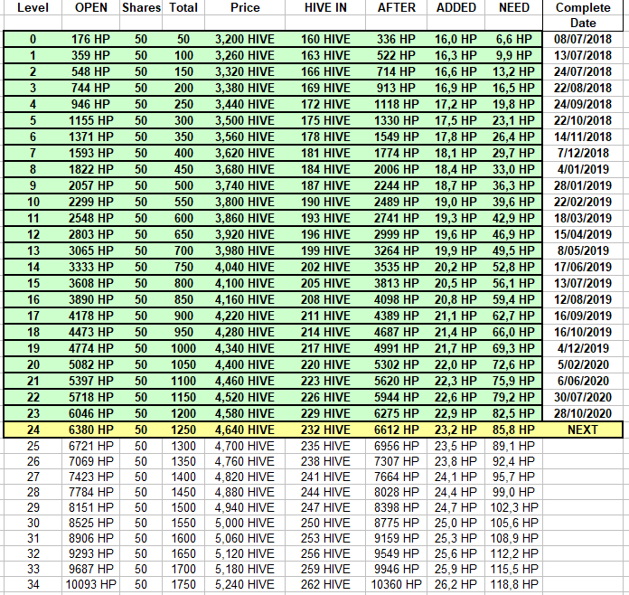Click the 'Price' column header cell

pyautogui.click(x=245, y=7)
